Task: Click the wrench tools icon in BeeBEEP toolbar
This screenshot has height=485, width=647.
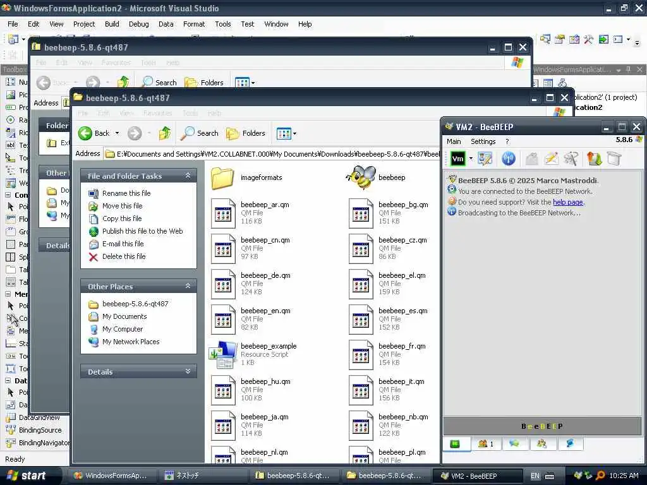Action: 571,159
